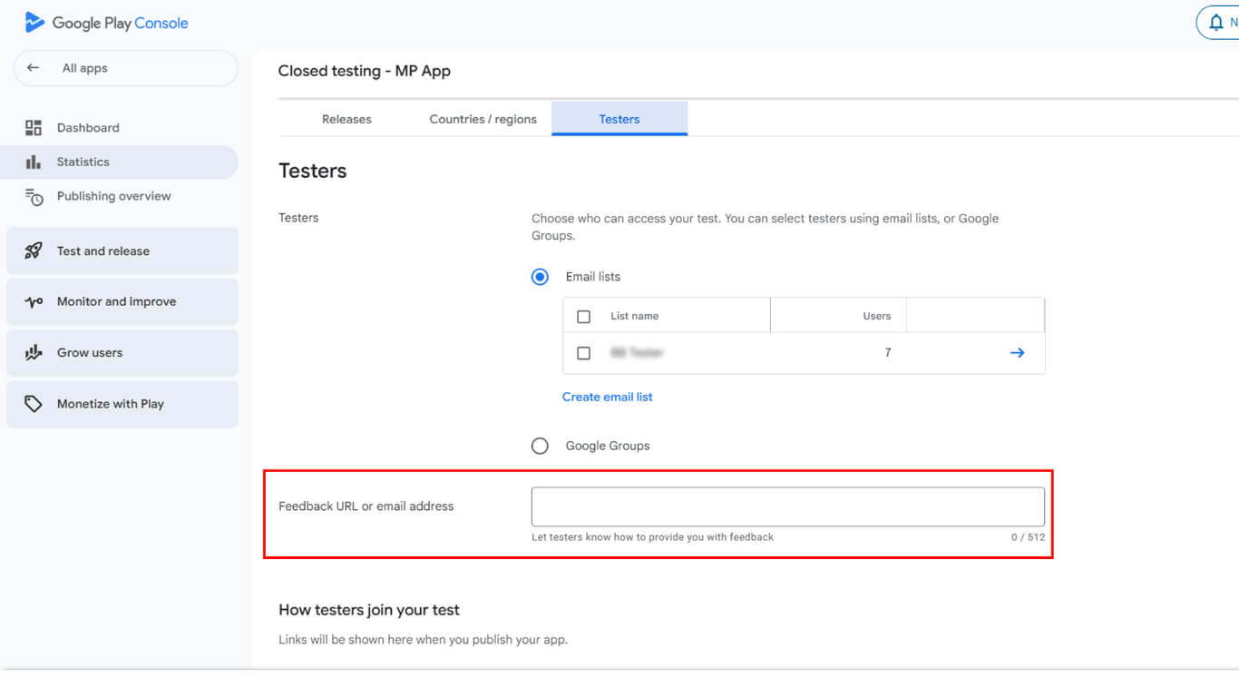Click the Grow users chart icon
The image size is (1239, 698).
pyautogui.click(x=34, y=353)
